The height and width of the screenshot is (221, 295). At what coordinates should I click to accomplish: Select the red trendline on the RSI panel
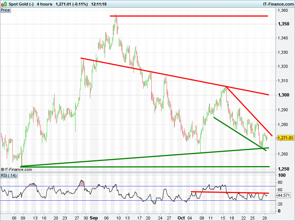coord(230,192)
